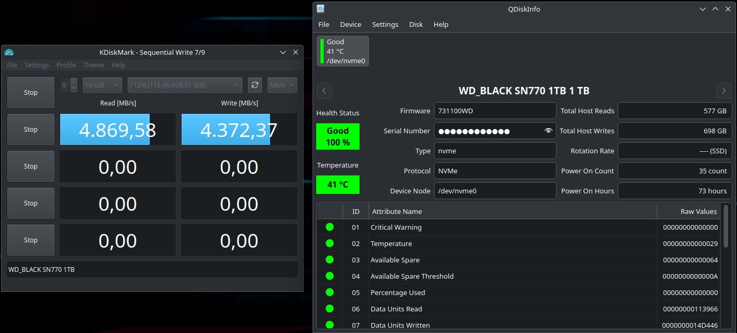Screen dimensions: 737x333
Task: Click the Type field showing nvme
Action: 495,151
